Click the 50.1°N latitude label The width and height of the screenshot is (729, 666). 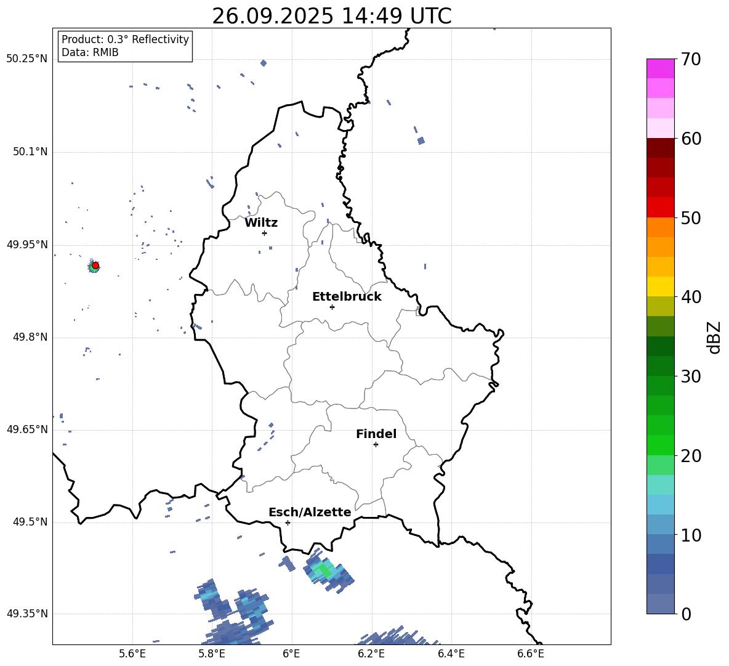(x=30, y=152)
